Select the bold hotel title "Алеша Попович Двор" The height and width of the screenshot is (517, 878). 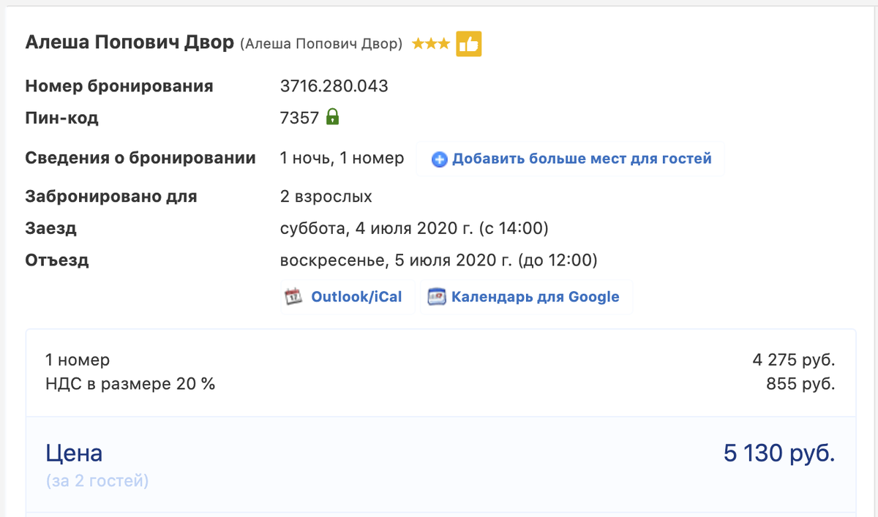pos(130,42)
